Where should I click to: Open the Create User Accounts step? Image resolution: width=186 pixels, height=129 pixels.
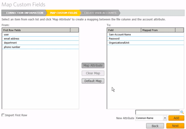[x=100, y=13]
